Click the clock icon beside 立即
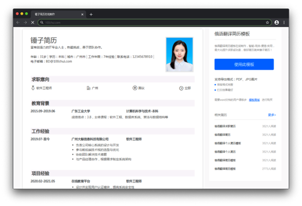 [181, 88]
